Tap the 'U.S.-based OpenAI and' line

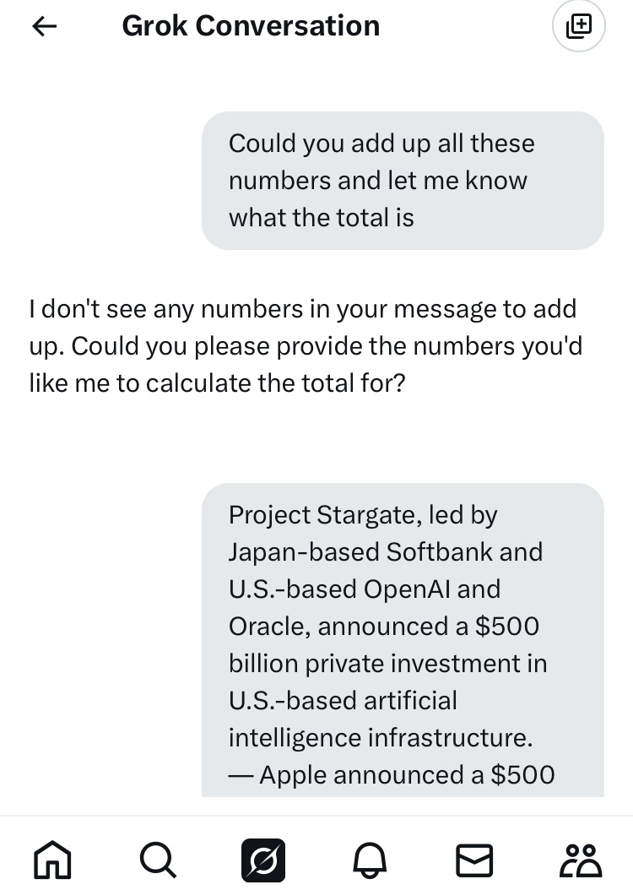(364, 589)
